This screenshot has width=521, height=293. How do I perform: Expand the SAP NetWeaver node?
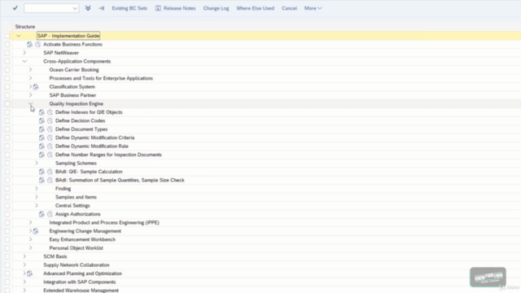click(24, 52)
